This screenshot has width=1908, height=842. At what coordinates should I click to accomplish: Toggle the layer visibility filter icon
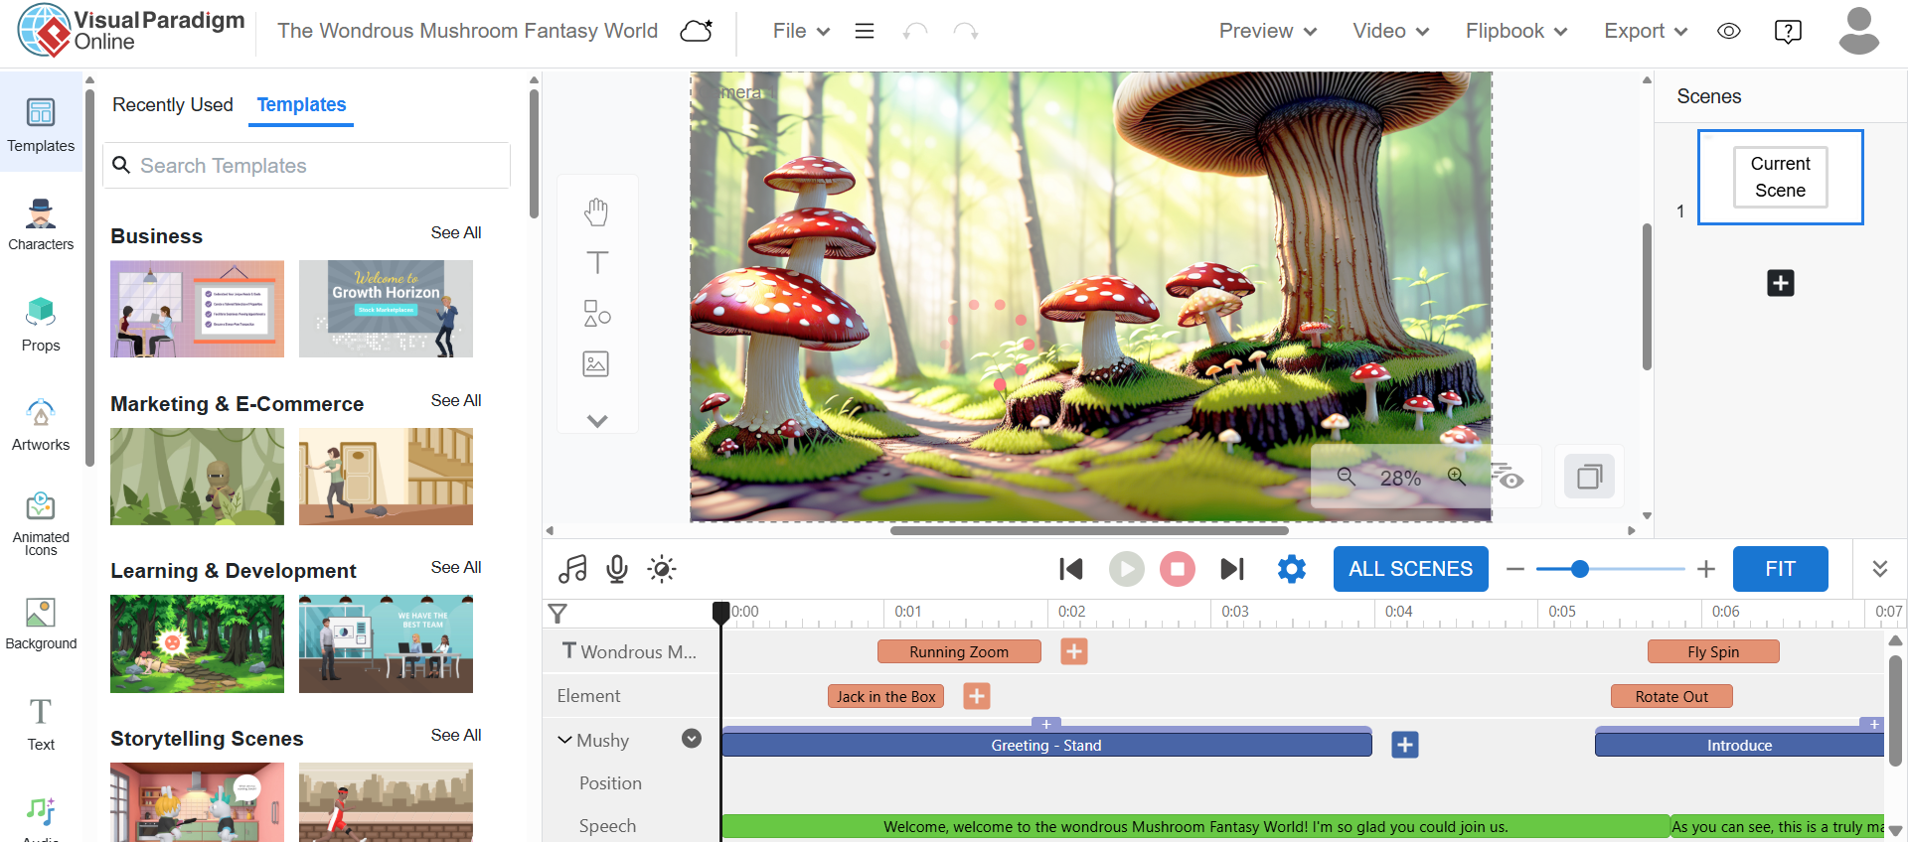coord(1507,476)
